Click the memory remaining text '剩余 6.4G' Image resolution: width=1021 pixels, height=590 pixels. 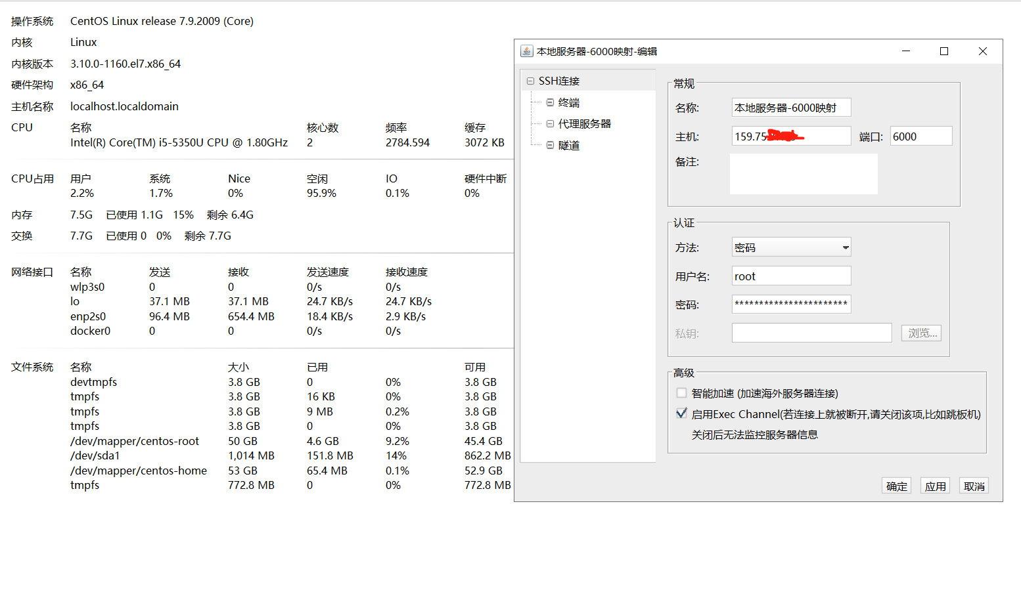[x=230, y=215]
